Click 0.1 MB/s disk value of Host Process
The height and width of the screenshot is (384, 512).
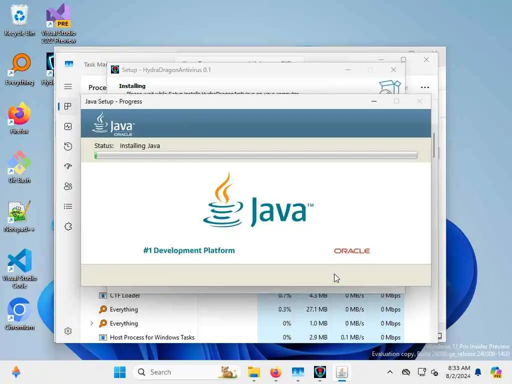[352, 337]
